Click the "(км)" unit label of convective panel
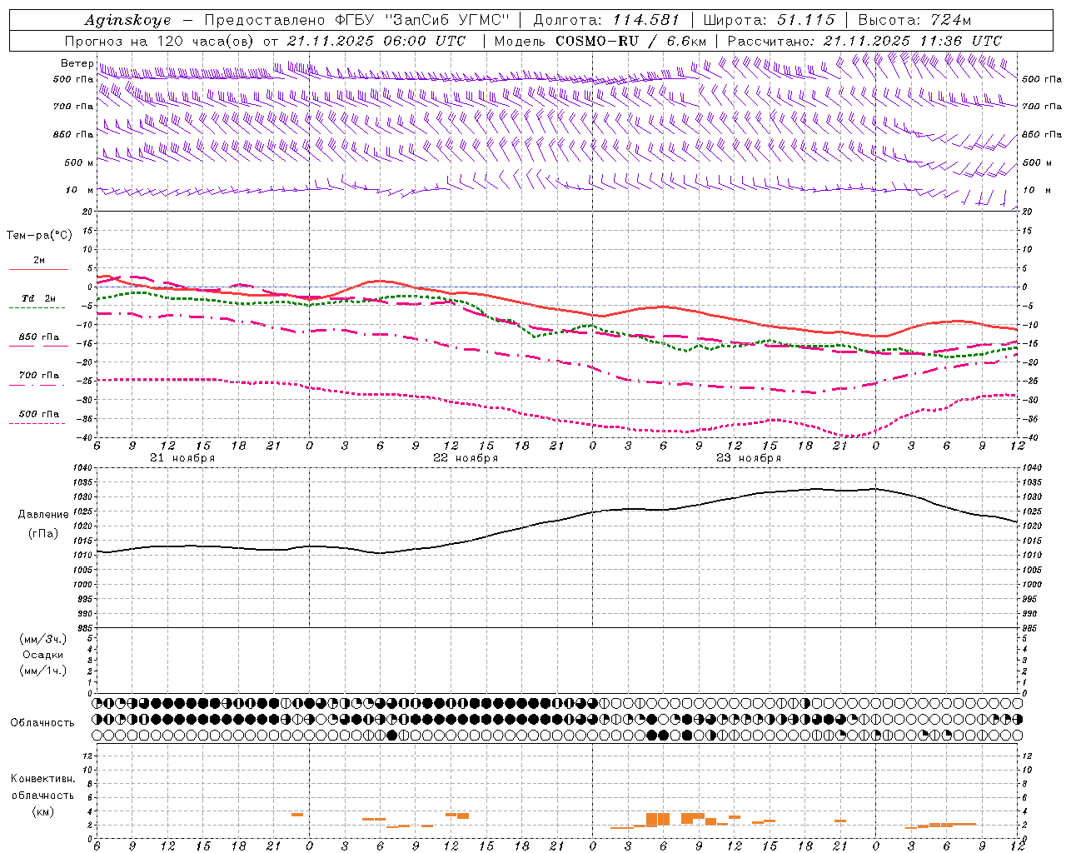This screenshot has width=1066, height=853. [43, 811]
